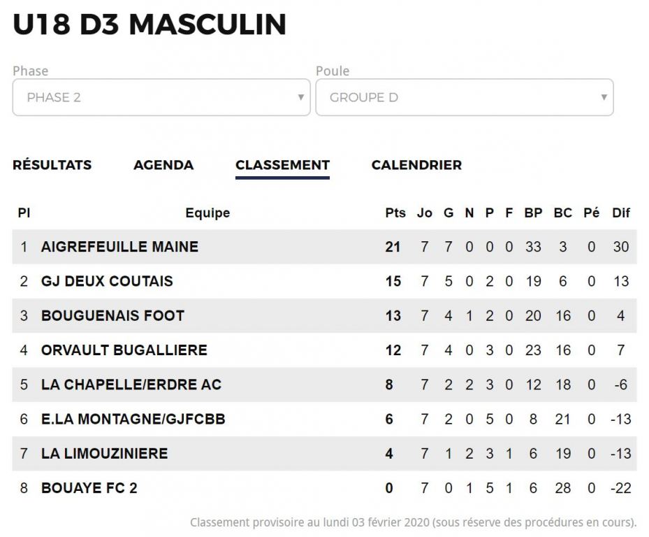Switch to the RÉSULTATS tab
Image resolution: width=649 pixels, height=537 pixels.
[52, 165]
